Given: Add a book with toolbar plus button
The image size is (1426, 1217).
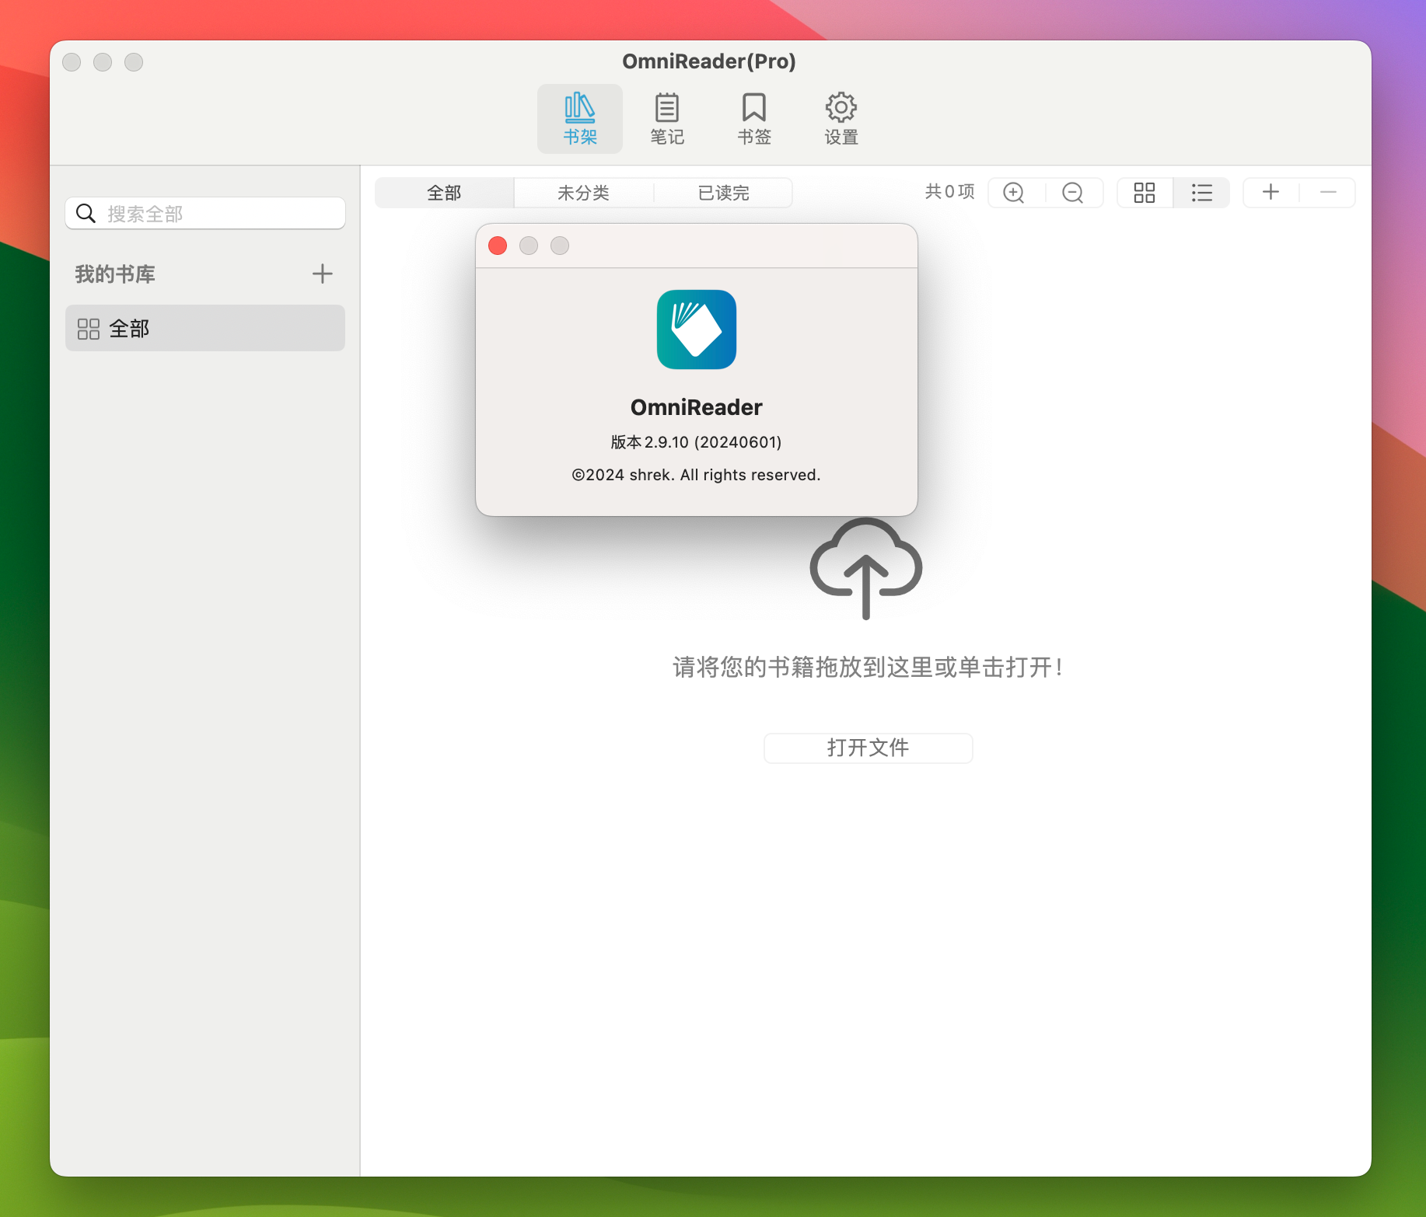Looking at the screenshot, I should click(1271, 192).
